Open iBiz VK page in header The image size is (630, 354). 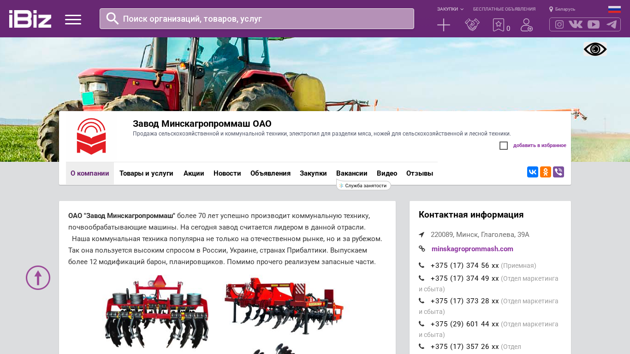point(576,24)
